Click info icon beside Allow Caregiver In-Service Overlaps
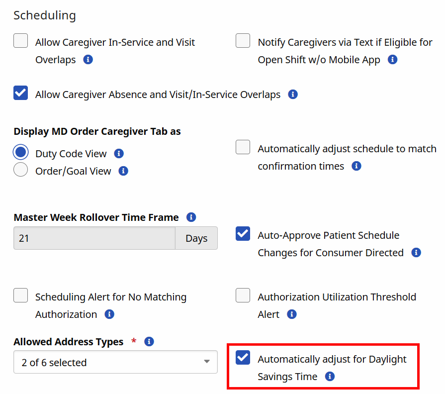 click(x=88, y=60)
